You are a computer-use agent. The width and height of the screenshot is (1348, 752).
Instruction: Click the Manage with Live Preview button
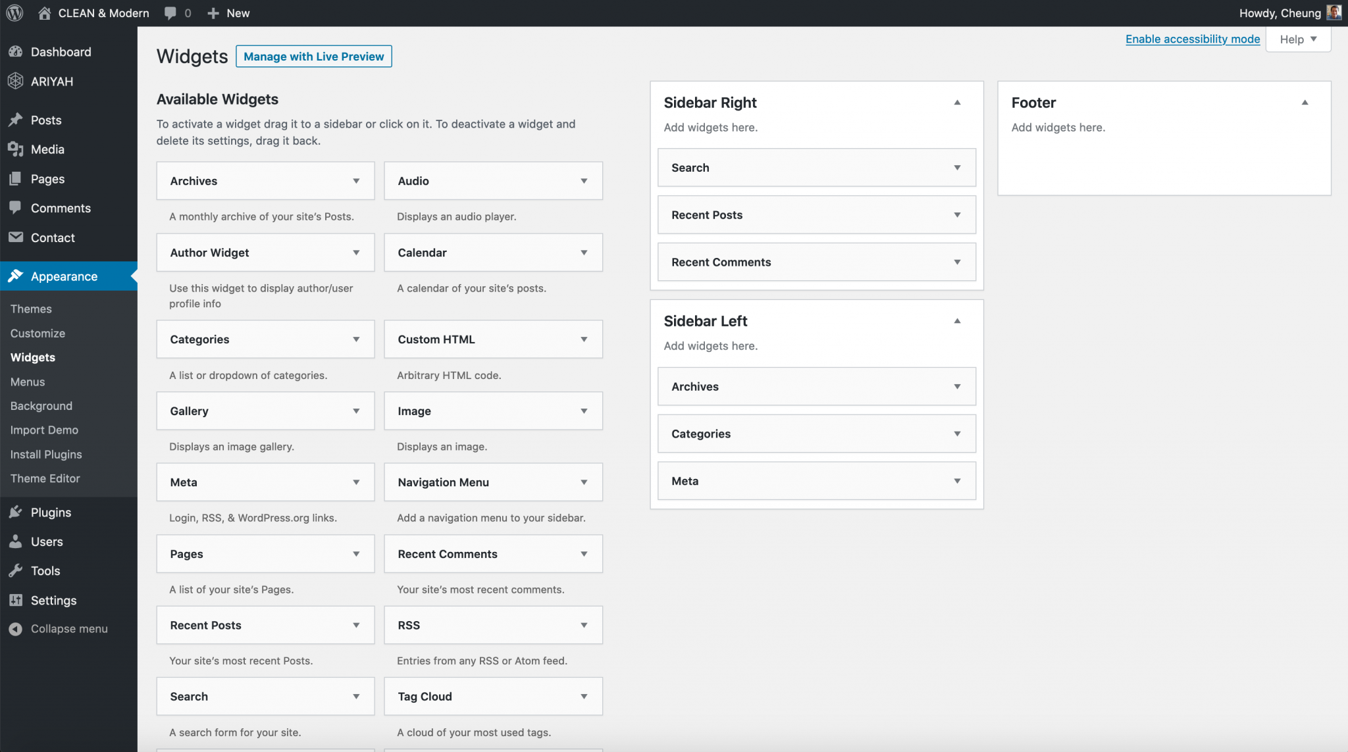314,57
